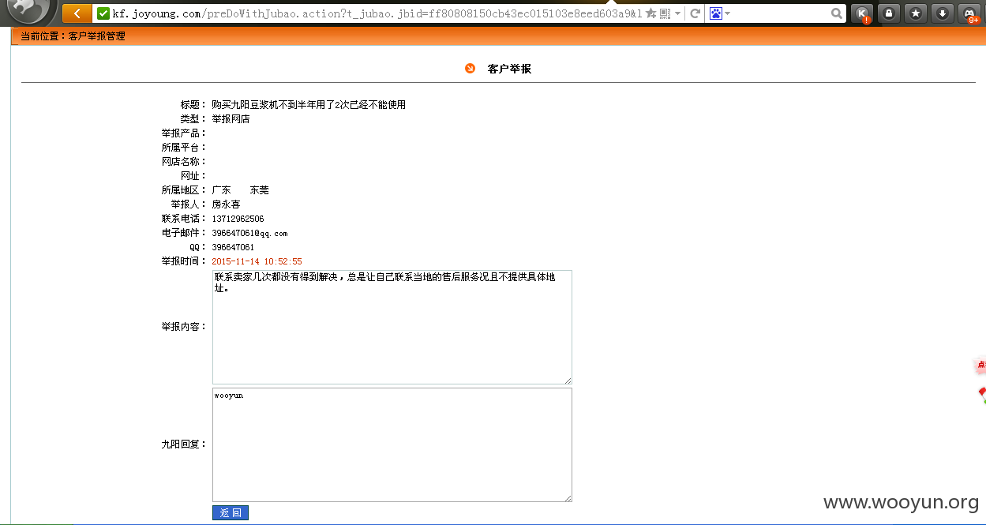Image resolution: width=986 pixels, height=525 pixels.
Task: Expand the address bar history dropdown arrow
Action: pos(677,13)
